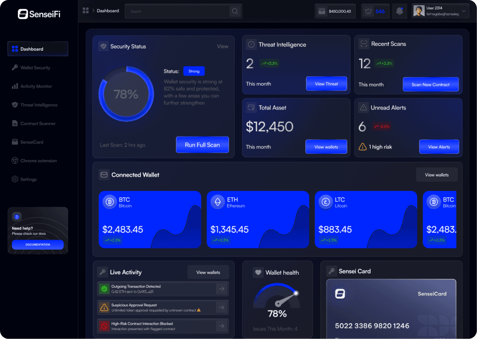Click Last Scan: 2 hrs ago text
This screenshot has width=477, height=339.
122,145
